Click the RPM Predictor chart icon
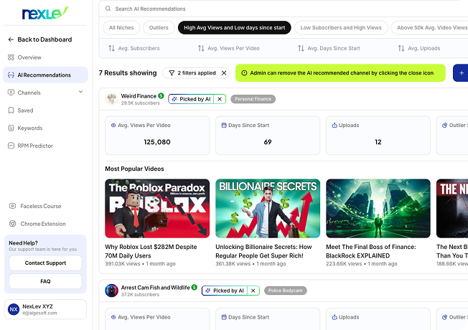Viewport: 468px width, 330px height. coord(11,146)
